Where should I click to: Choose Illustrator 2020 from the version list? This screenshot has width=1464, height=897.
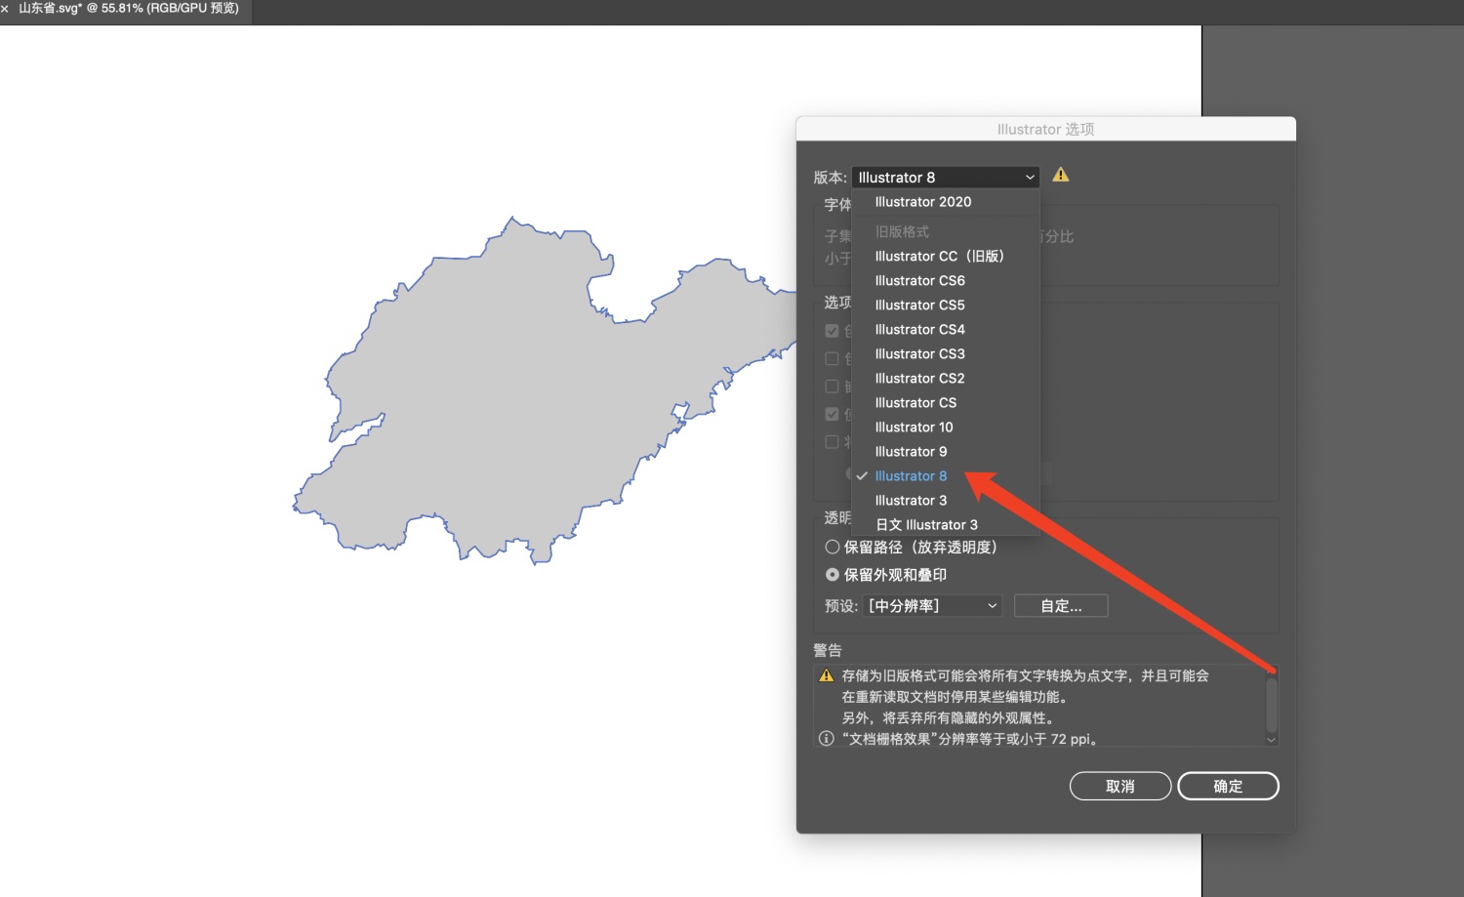pos(922,202)
